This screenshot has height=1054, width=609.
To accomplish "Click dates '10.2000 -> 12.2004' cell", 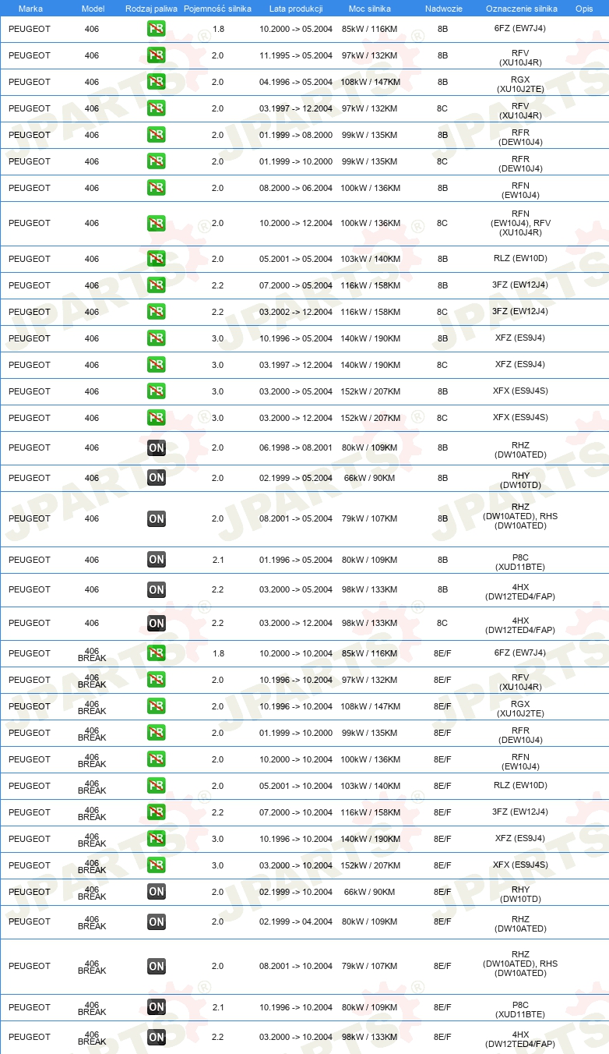I will (x=296, y=223).
